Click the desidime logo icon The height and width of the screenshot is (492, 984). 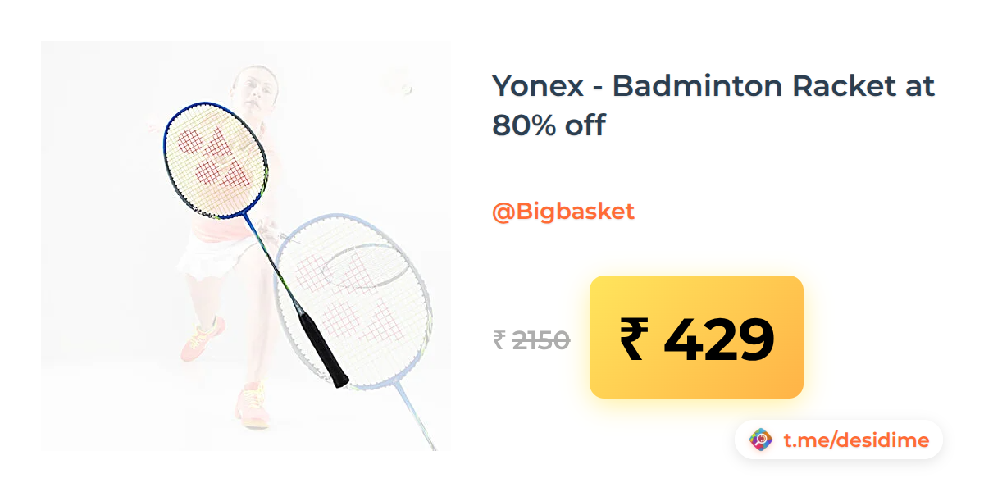[x=762, y=440]
